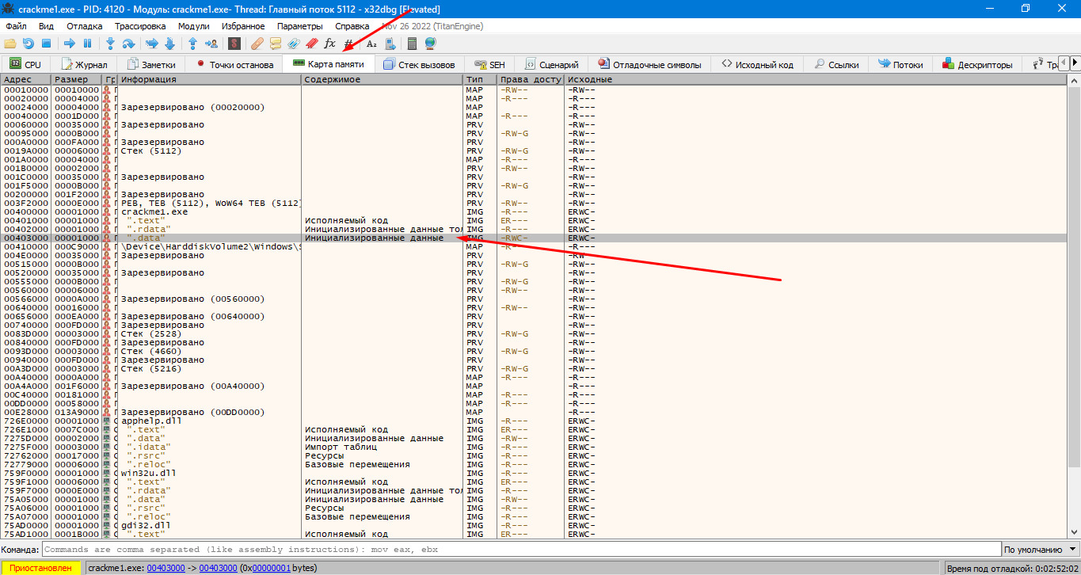Select the Карта памяти tab
Viewport: 1081px width, 575px height.
click(329, 64)
